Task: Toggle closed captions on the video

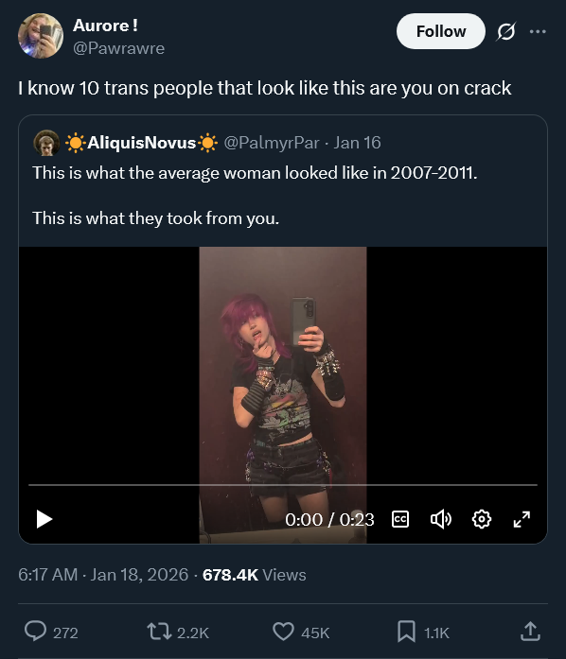Action: (399, 519)
